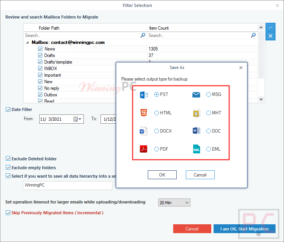Click the HTML5 format icon
This screenshot has width=284, height=242.
click(x=144, y=113)
